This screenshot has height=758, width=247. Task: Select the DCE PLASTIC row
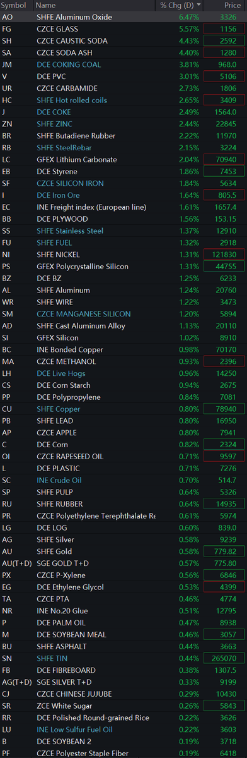click(x=123, y=468)
